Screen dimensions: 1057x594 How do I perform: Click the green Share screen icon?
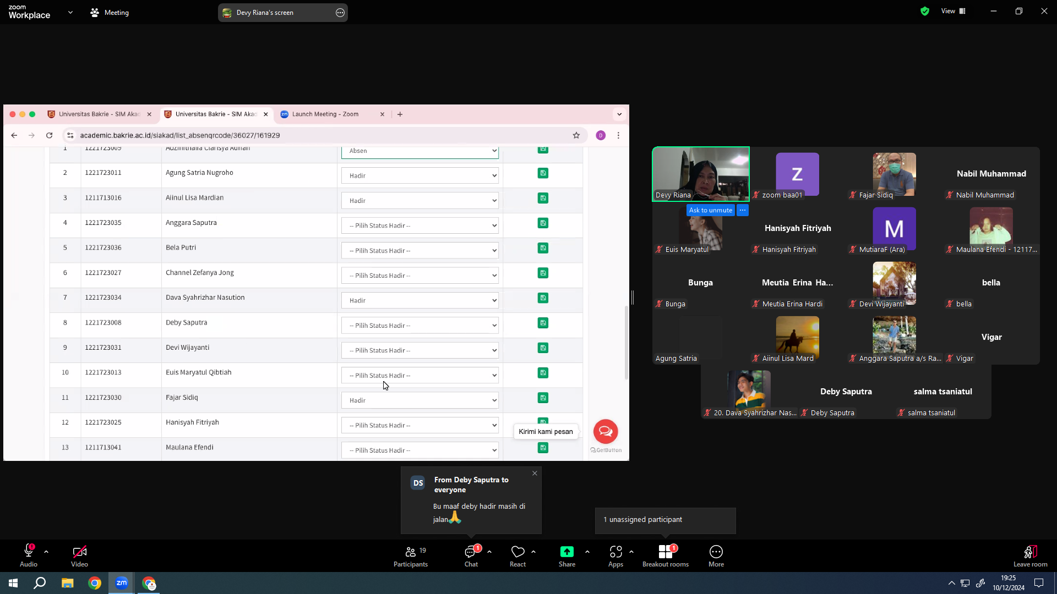pos(567,552)
